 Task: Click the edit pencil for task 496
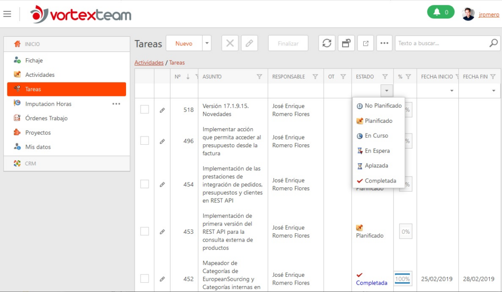click(162, 141)
